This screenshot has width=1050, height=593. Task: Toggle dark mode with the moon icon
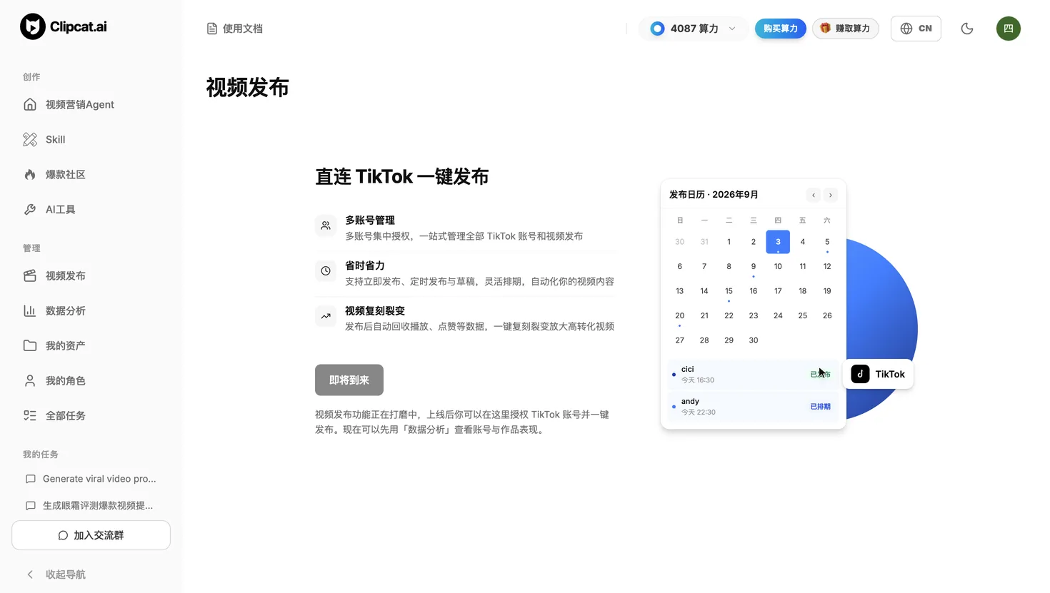(x=967, y=29)
